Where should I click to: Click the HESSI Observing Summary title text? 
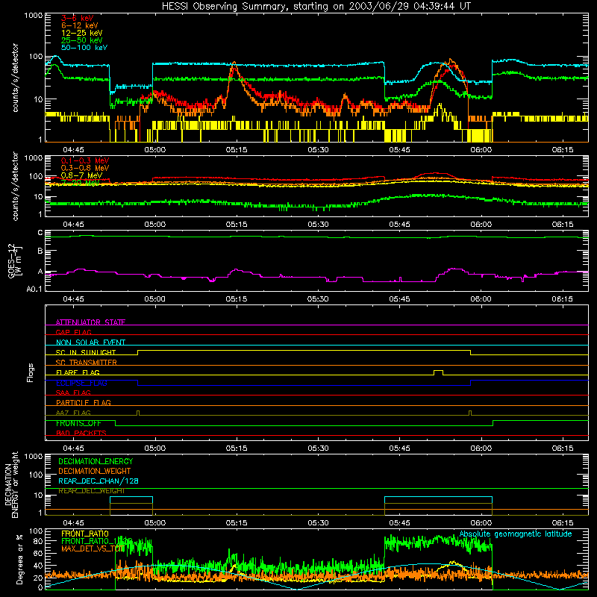click(316, 7)
